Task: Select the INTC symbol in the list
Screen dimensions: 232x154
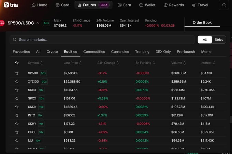Action: coord(31,115)
